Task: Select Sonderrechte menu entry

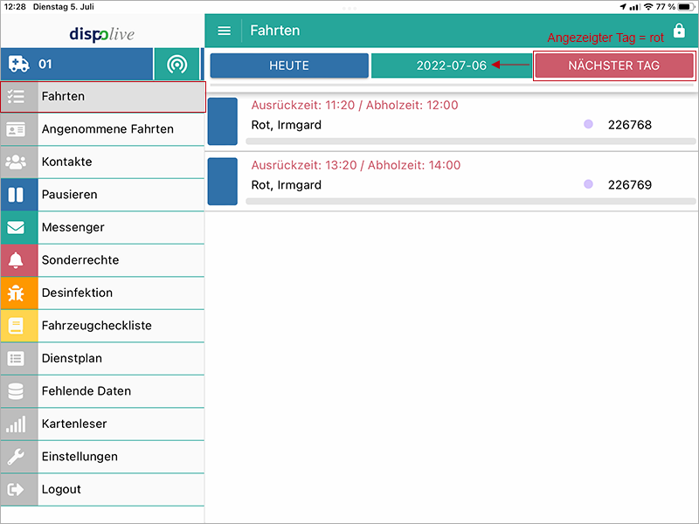Action: (x=103, y=260)
